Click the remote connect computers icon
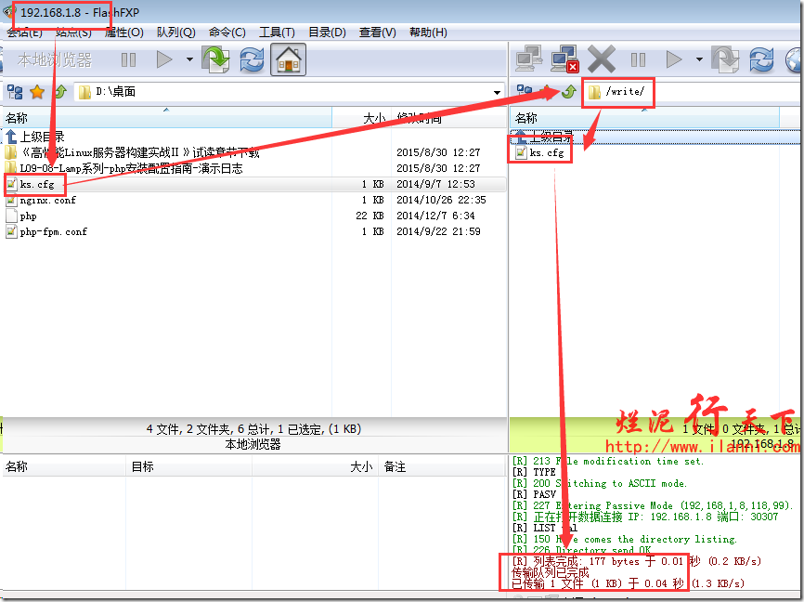This screenshot has width=804, height=602. pos(529,59)
